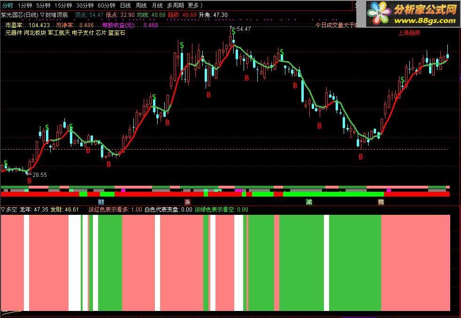461x318 pixels.
Task: Click the 趋势: 48.68 readout
Action: coord(182,15)
